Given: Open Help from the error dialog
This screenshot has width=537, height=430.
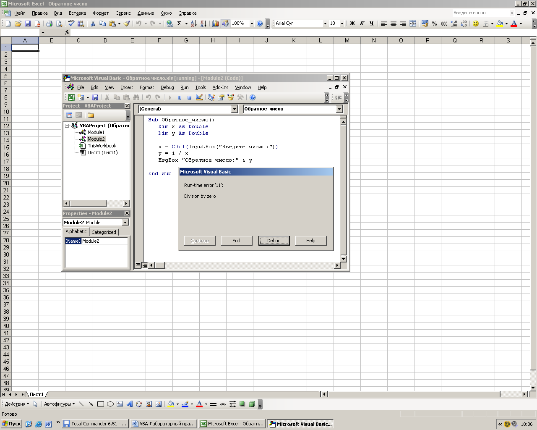Looking at the screenshot, I should (311, 241).
